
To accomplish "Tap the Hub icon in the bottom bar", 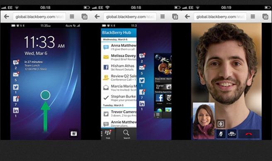I will click(x=108, y=134).
